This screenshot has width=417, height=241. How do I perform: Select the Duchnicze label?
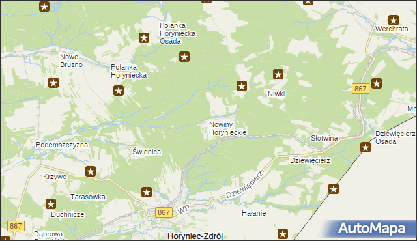[68, 214]
